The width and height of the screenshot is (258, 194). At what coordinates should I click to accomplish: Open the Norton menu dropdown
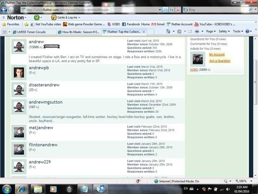[17, 18]
